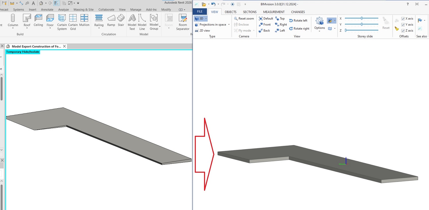
Task: Toggle the Y axis offset
Action: pyautogui.click(x=403, y=24)
